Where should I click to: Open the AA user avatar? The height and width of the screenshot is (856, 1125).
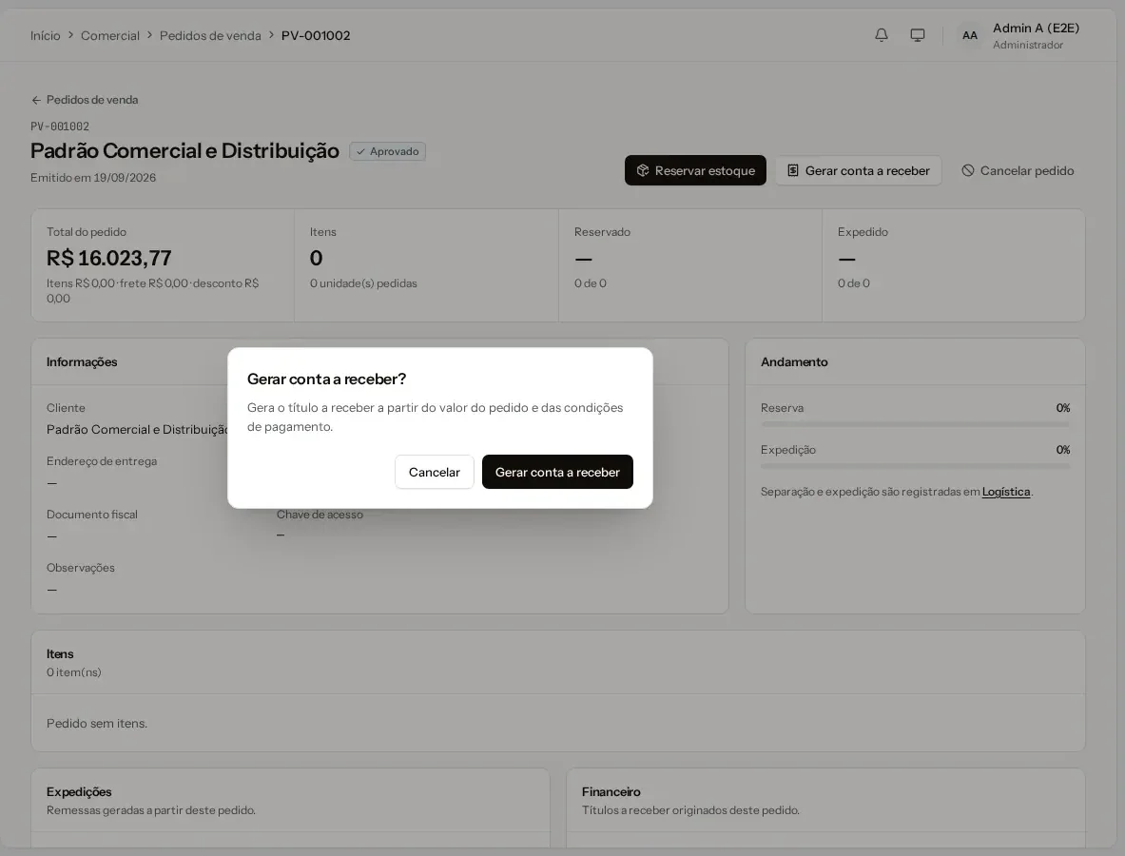[x=970, y=35]
